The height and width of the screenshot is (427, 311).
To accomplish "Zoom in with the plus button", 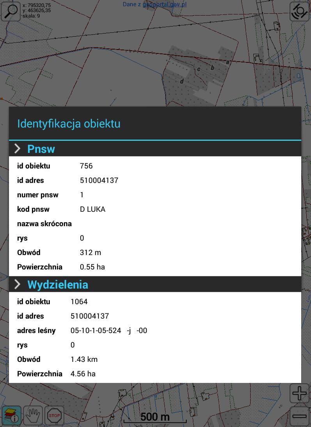I will 300,393.
